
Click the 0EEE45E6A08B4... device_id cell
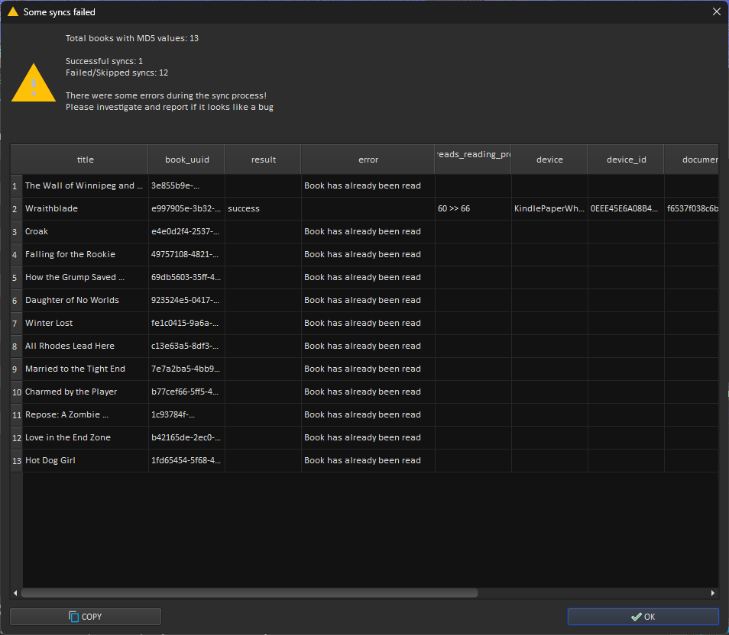[626, 208]
